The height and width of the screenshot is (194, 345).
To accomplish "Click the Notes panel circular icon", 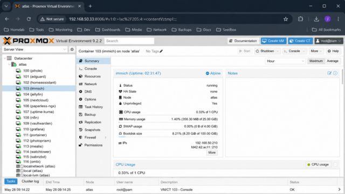I will coord(335,73).
